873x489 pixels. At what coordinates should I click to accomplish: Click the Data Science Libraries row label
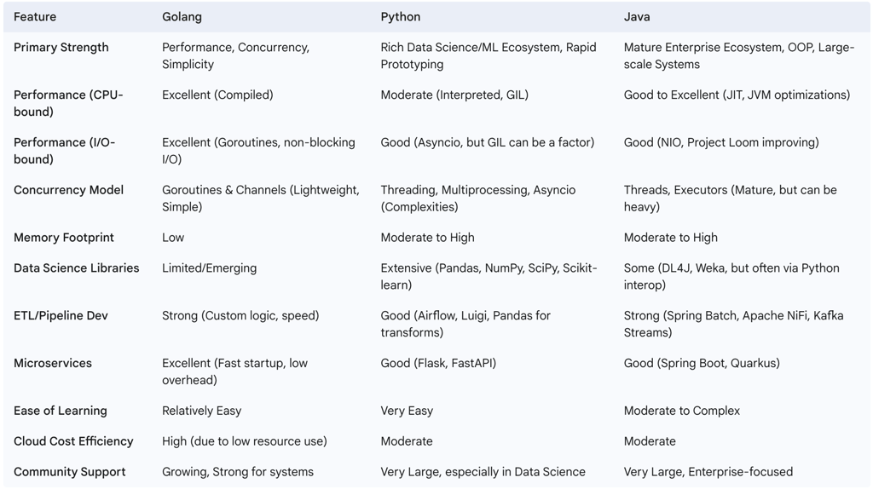(76, 268)
